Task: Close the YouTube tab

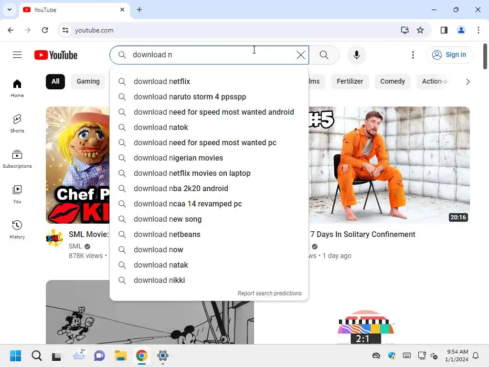Action: click(122, 10)
